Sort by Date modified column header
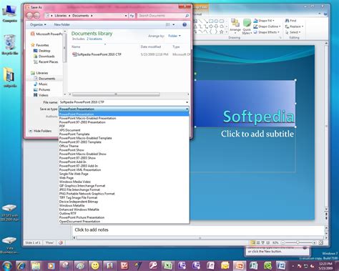Viewport: 339px width, 271px height. tap(151, 46)
